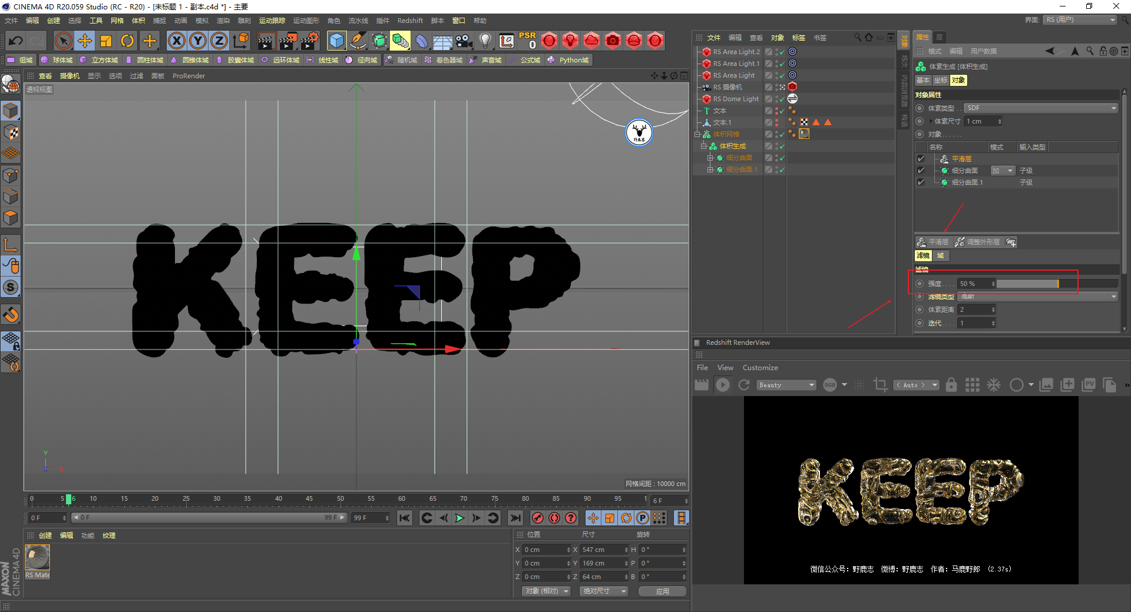Screen dimensions: 1131x612
Task: Switch to Texture mode in sidebar
Action: pyautogui.click(x=11, y=132)
